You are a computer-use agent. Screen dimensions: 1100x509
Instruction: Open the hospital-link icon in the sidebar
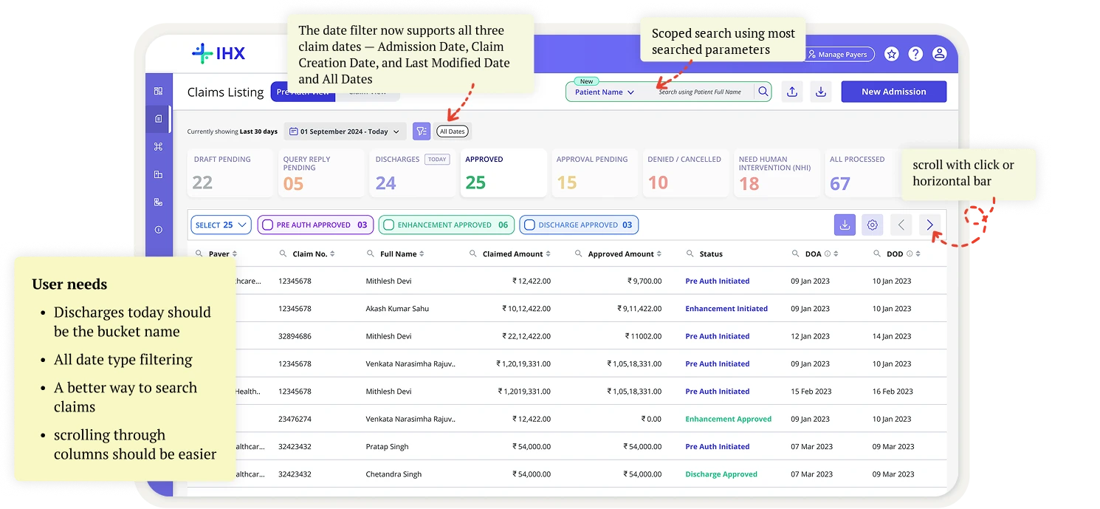[x=158, y=202]
